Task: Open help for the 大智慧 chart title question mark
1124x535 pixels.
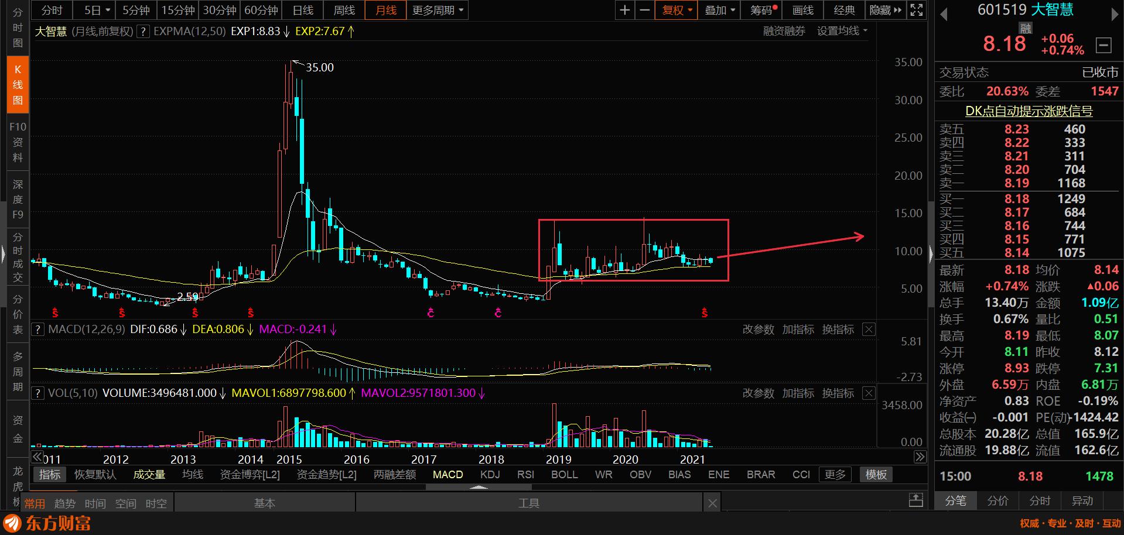Action: click(144, 32)
